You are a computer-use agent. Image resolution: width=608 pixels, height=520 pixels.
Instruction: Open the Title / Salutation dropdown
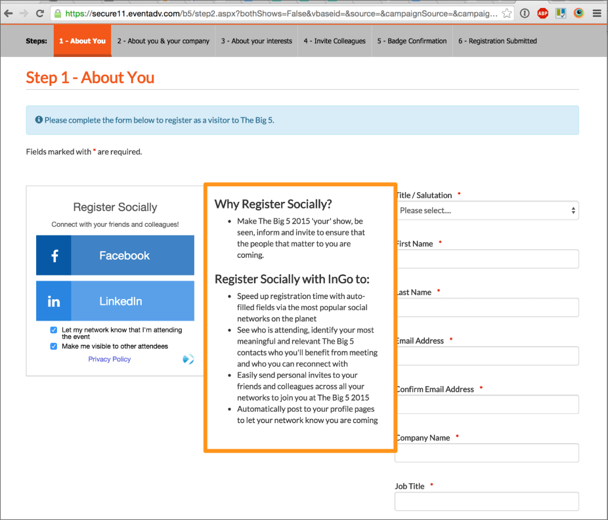pyautogui.click(x=487, y=210)
